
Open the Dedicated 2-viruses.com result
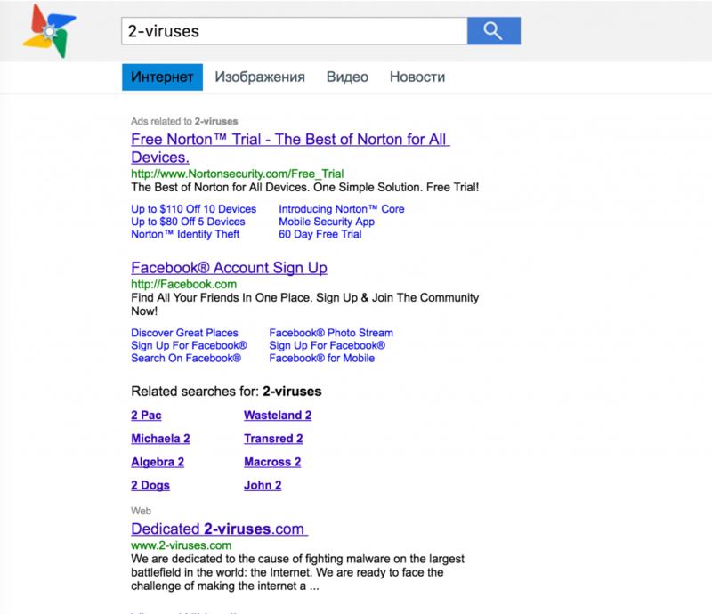[x=219, y=529]
